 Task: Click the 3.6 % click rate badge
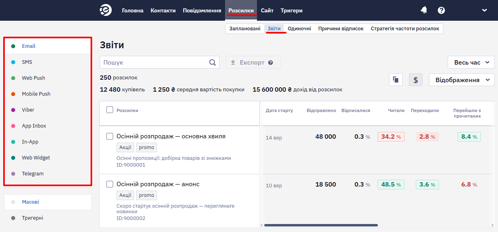[x=427, y=185]
